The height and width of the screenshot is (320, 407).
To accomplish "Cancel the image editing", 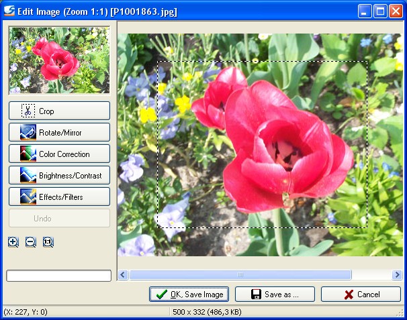I will 361,295.
